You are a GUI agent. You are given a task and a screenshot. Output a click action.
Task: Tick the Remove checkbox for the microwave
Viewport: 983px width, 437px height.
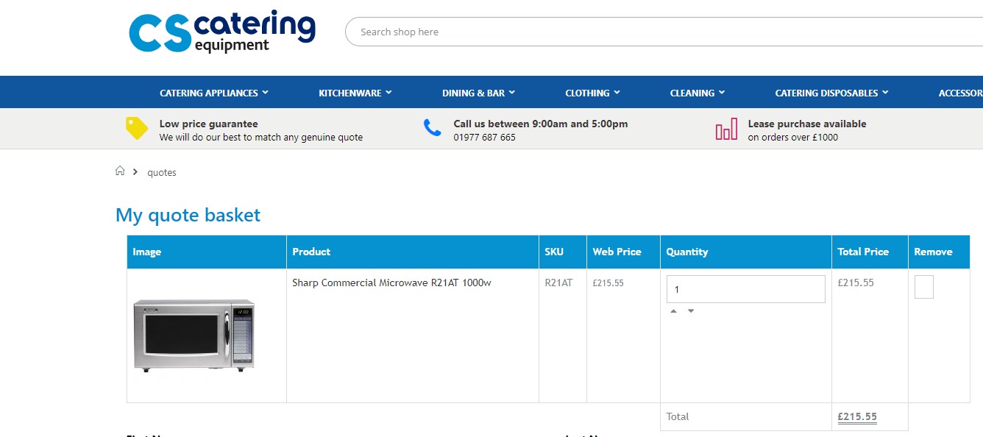pos(923,287)
